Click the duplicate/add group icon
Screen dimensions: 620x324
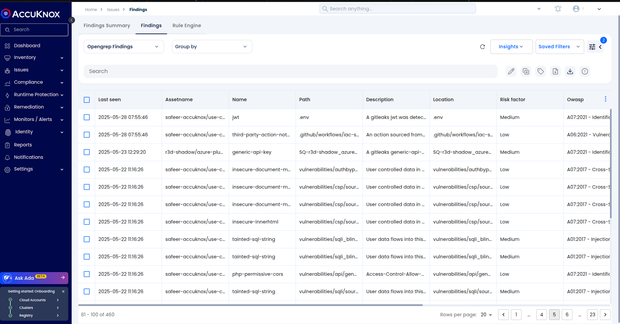(x=526, y=71)
